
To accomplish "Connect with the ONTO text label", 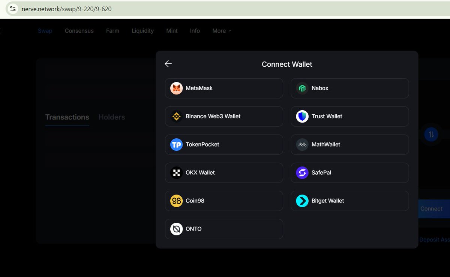I will 193,229.
